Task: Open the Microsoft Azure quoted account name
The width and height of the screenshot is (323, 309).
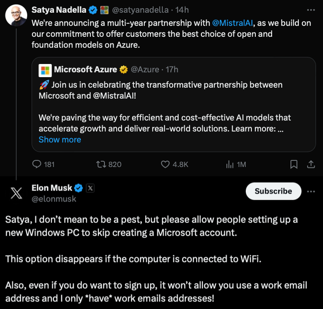Action: coord(85,70)
